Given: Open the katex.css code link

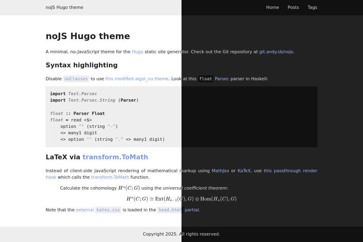Looking at the screenshot, I should click(108, 210).
